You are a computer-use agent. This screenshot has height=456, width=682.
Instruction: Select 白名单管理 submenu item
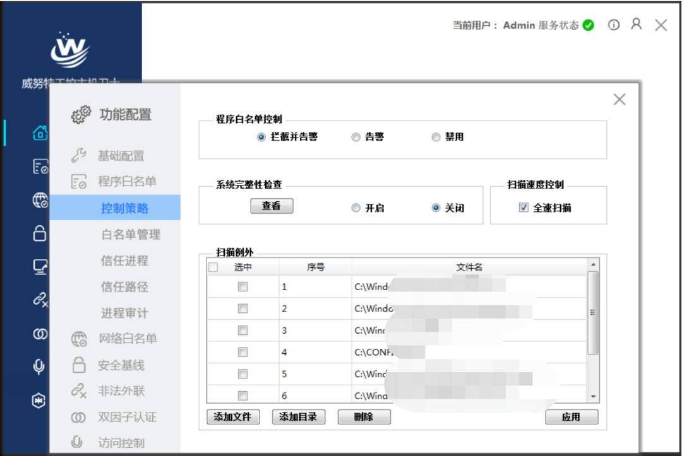tap(131, 235)
